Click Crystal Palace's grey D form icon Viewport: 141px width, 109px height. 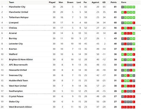pos(123,96)
